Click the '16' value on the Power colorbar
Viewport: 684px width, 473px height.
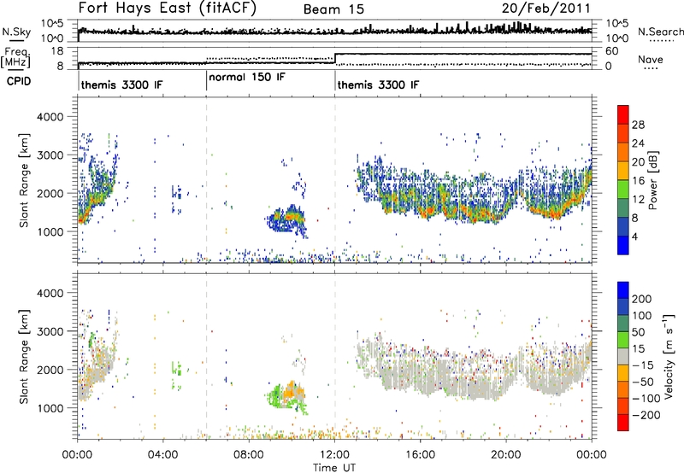[x=638, y=181]
